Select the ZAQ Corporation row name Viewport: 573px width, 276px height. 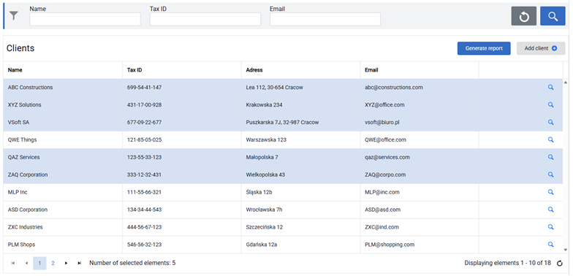click(x=28, y=175)
